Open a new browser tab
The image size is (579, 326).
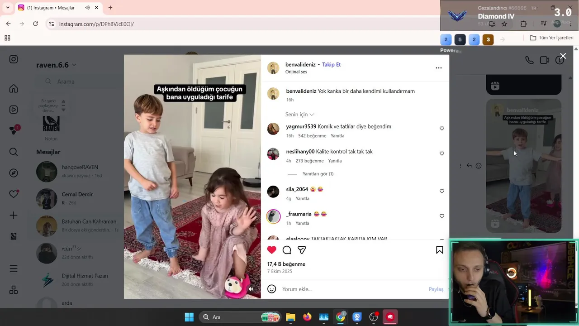(x=110, y=8)
